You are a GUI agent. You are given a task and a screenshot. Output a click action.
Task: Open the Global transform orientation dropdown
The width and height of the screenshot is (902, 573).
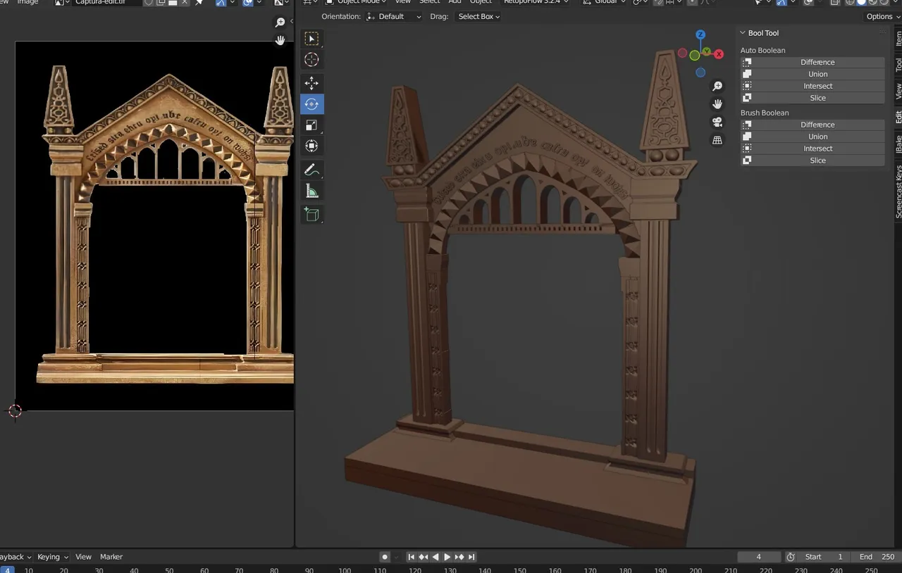605,3
